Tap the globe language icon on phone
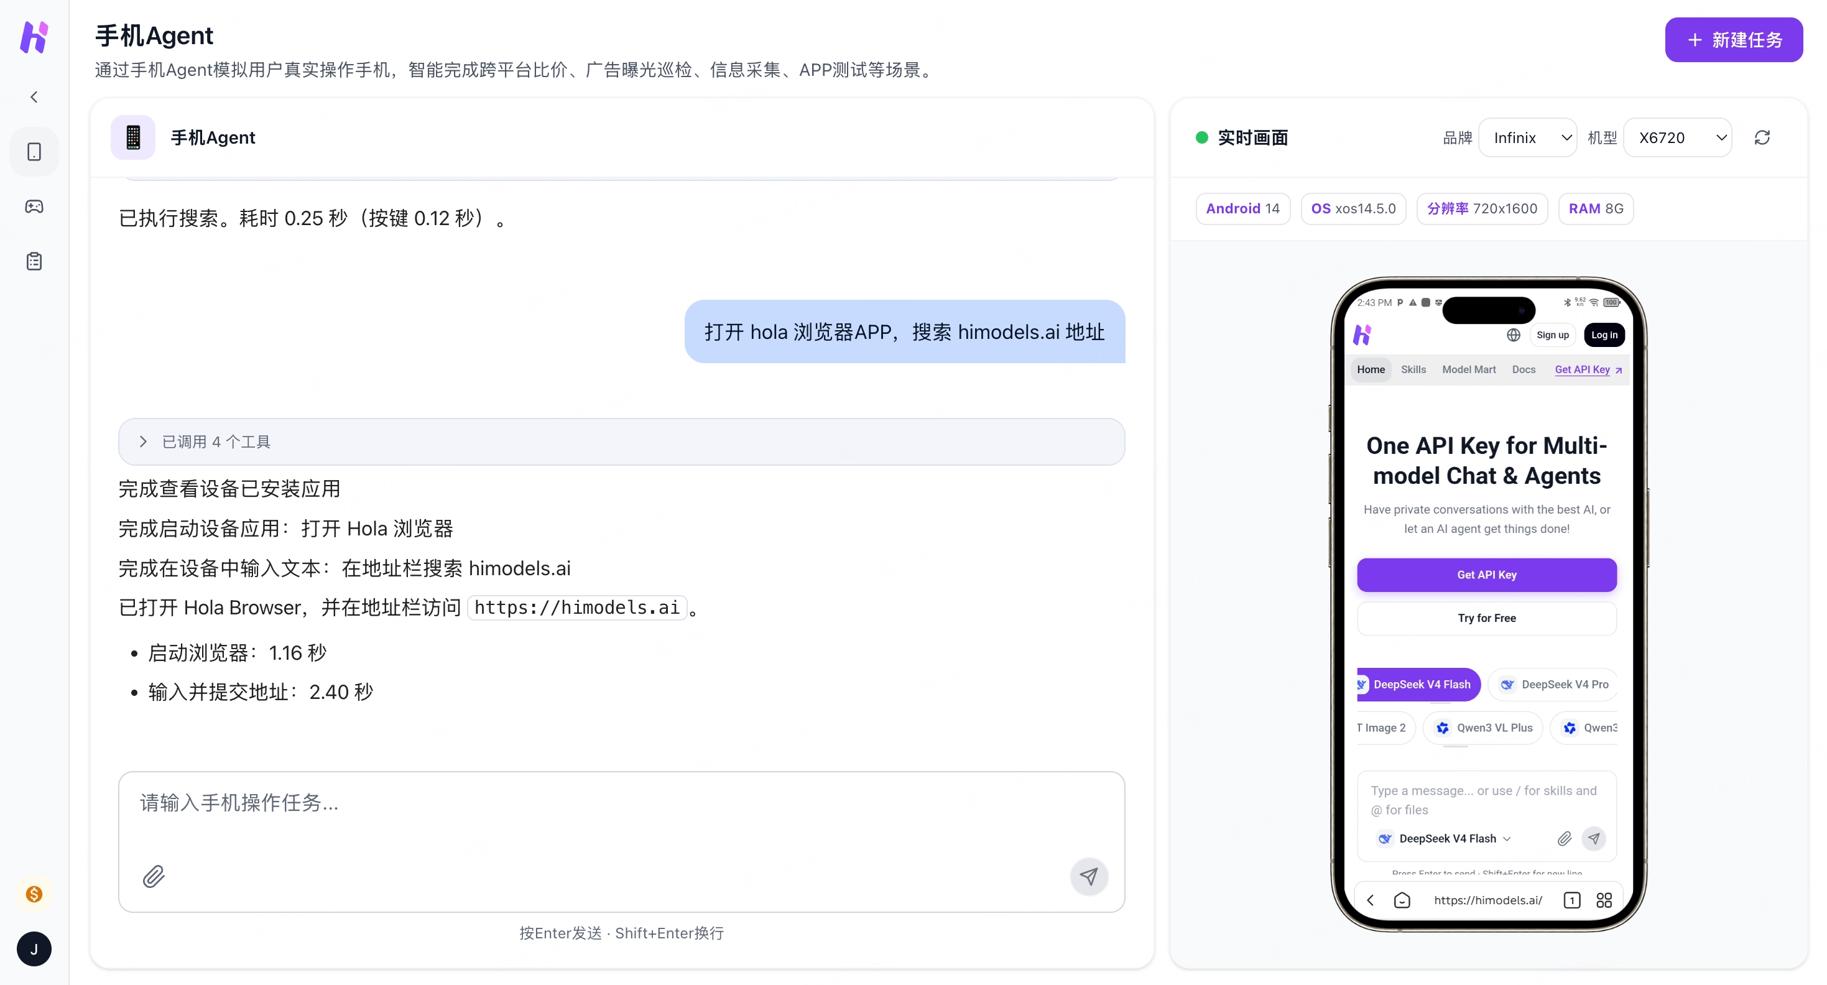Viewport: 1827px width, 985px height. [1513, 335]
